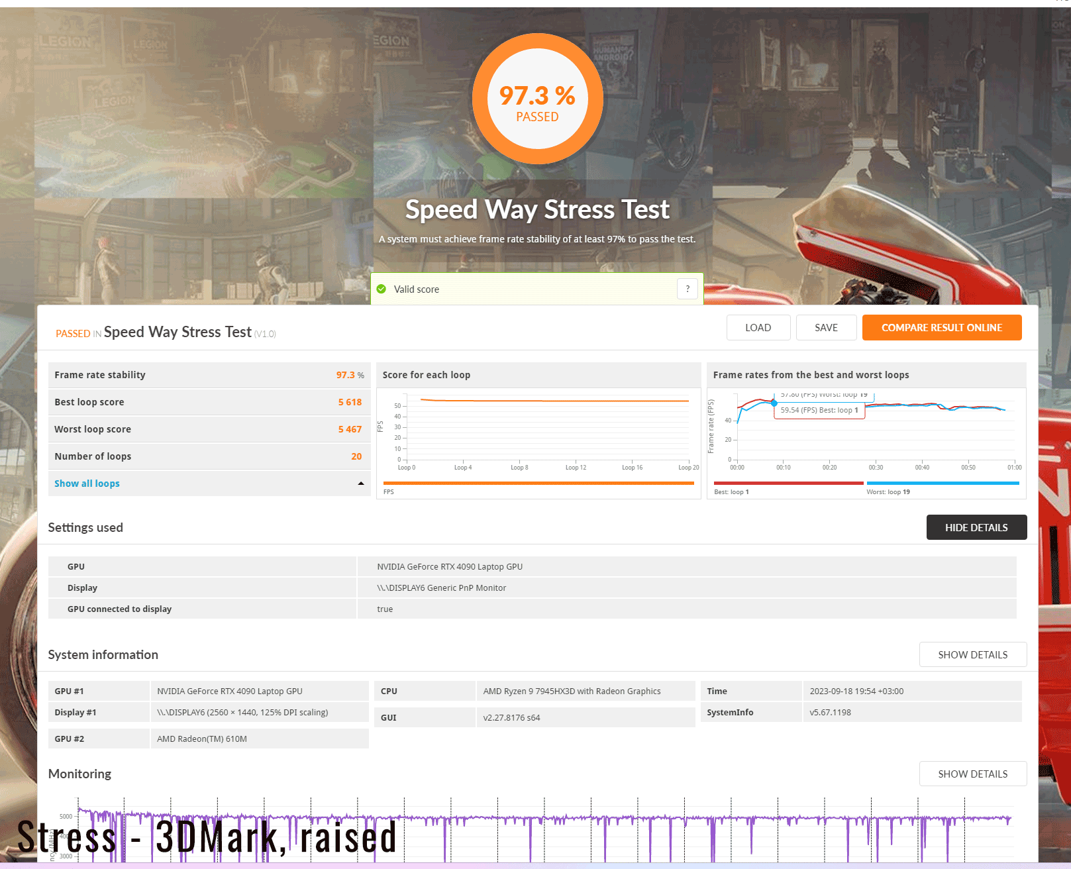This screenshot has height=869, width=1071.
Task: Click the Best loop score value 5 618
Action: [350, 402]
